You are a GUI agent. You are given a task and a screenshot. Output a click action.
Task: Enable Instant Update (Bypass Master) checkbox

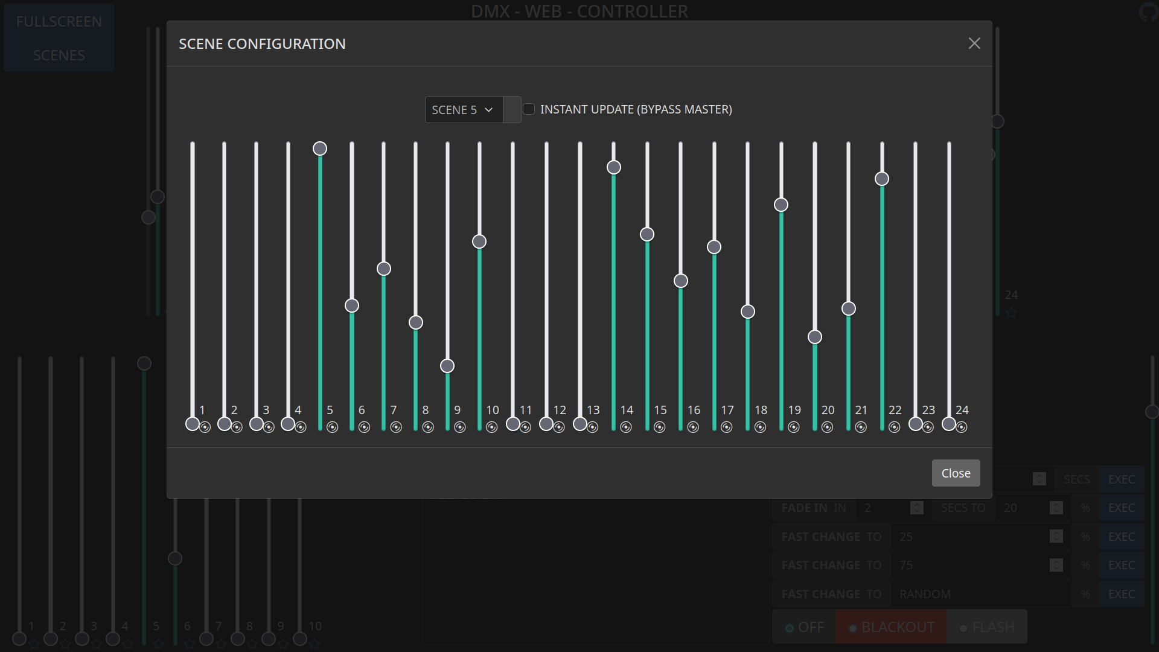pos(529,109)
